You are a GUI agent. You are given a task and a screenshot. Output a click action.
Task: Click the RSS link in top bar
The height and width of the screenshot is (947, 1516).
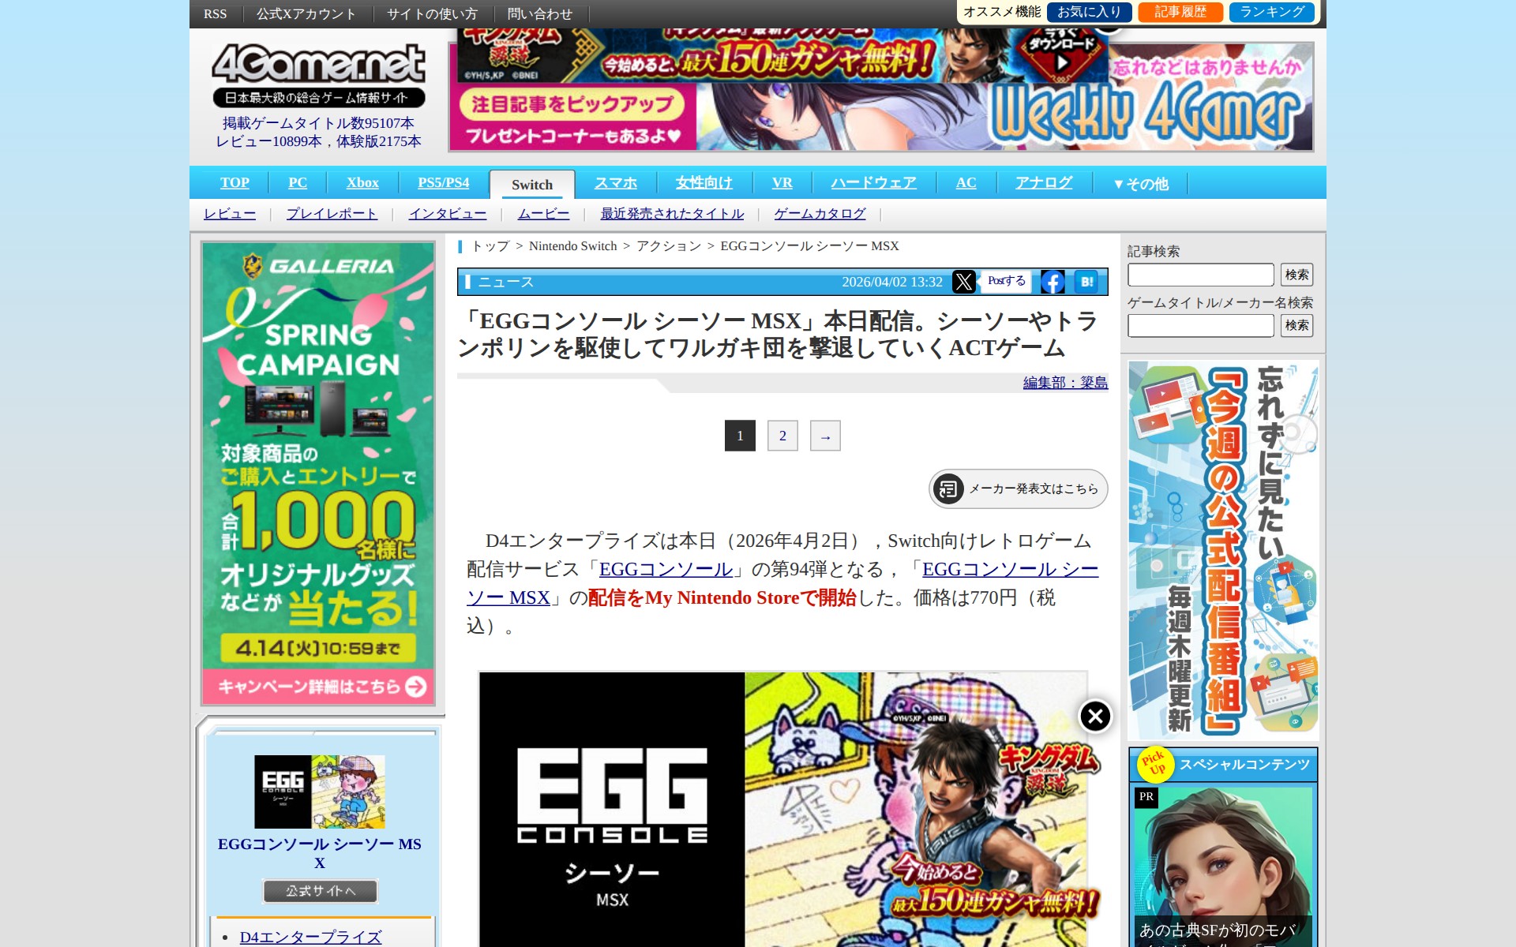(x=215, y=14)
